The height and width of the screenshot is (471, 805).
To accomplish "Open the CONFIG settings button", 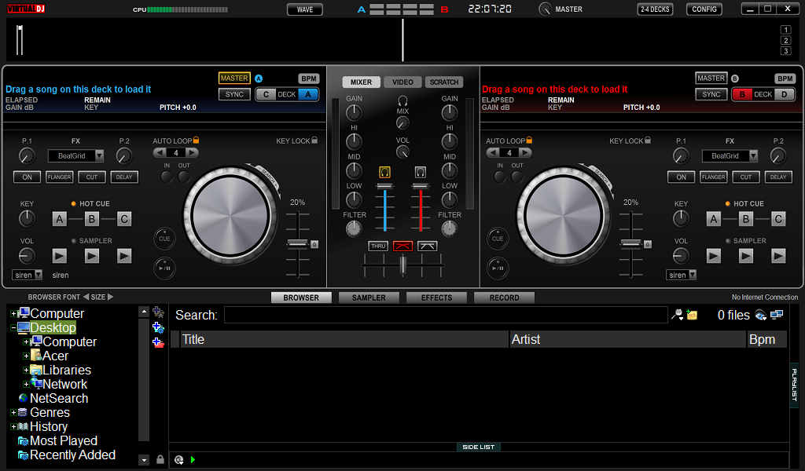I will [704, 9].
